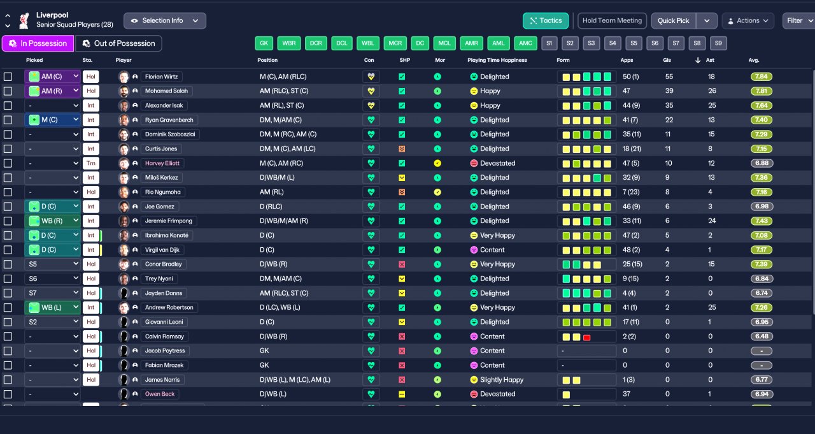This screenshot has height=434, width=815.
Task: Tick the checkbox for Calvin Ramsay
Action: pyautogui.click(x=8, y=336)
